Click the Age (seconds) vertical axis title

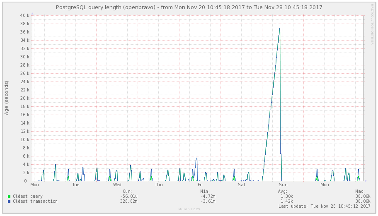click(7, 98)
